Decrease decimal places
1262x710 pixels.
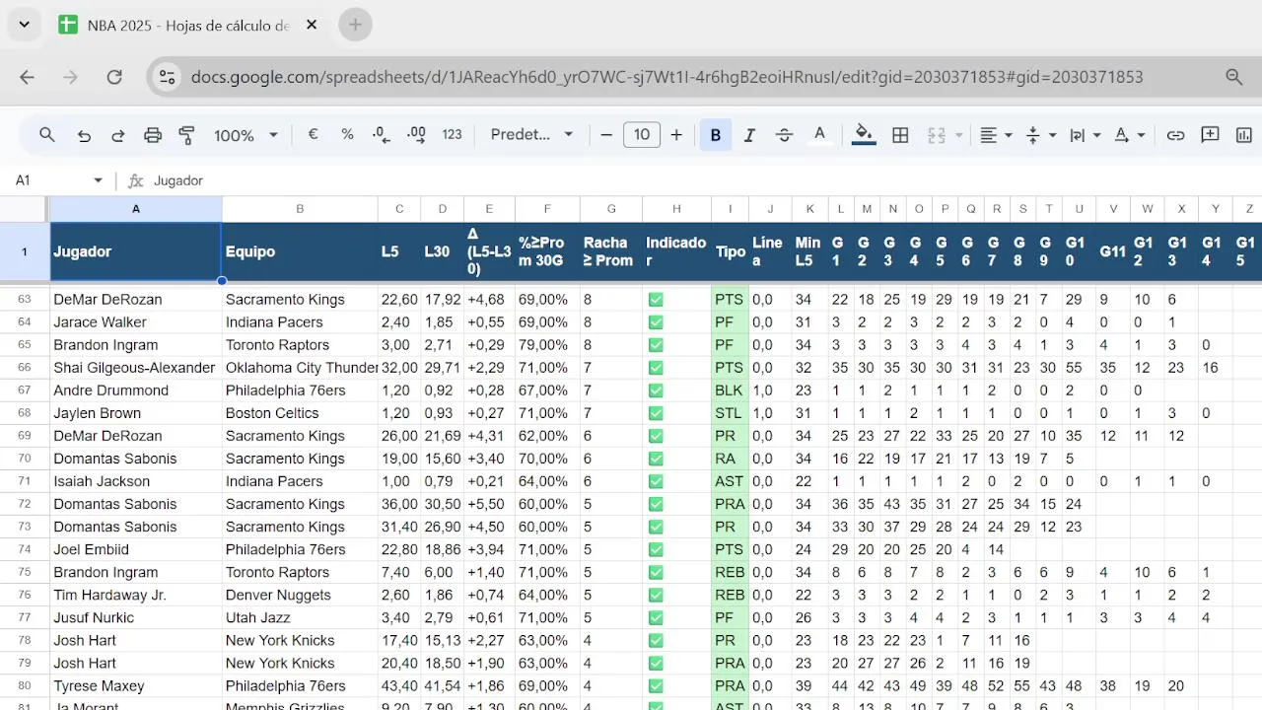pyautogui.click(x=382, y=135)
